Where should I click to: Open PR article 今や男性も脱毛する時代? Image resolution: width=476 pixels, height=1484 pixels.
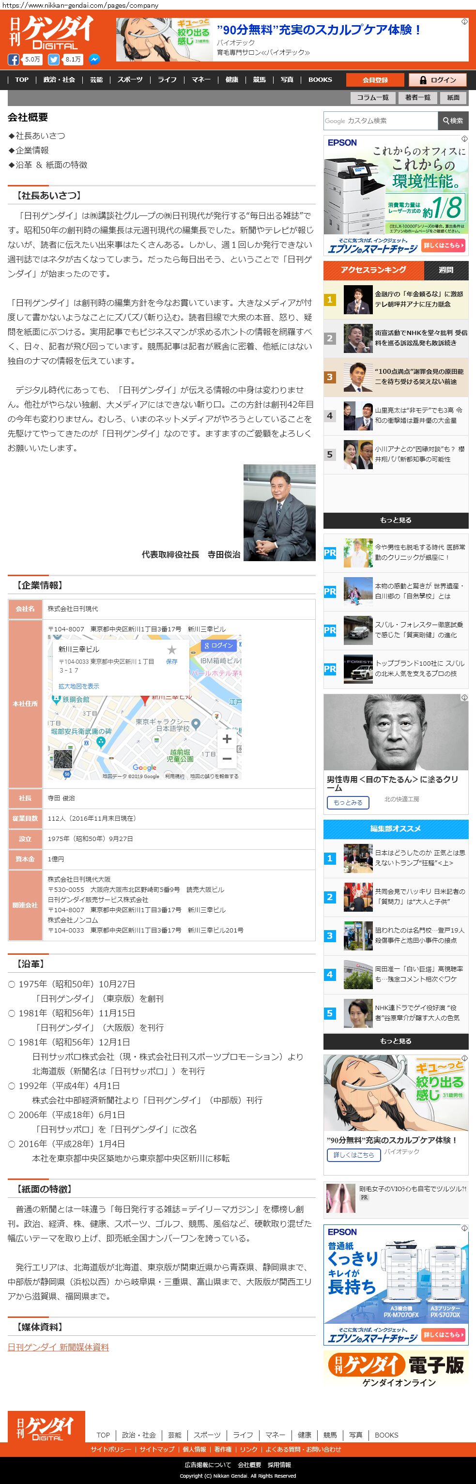pos(395,552)
